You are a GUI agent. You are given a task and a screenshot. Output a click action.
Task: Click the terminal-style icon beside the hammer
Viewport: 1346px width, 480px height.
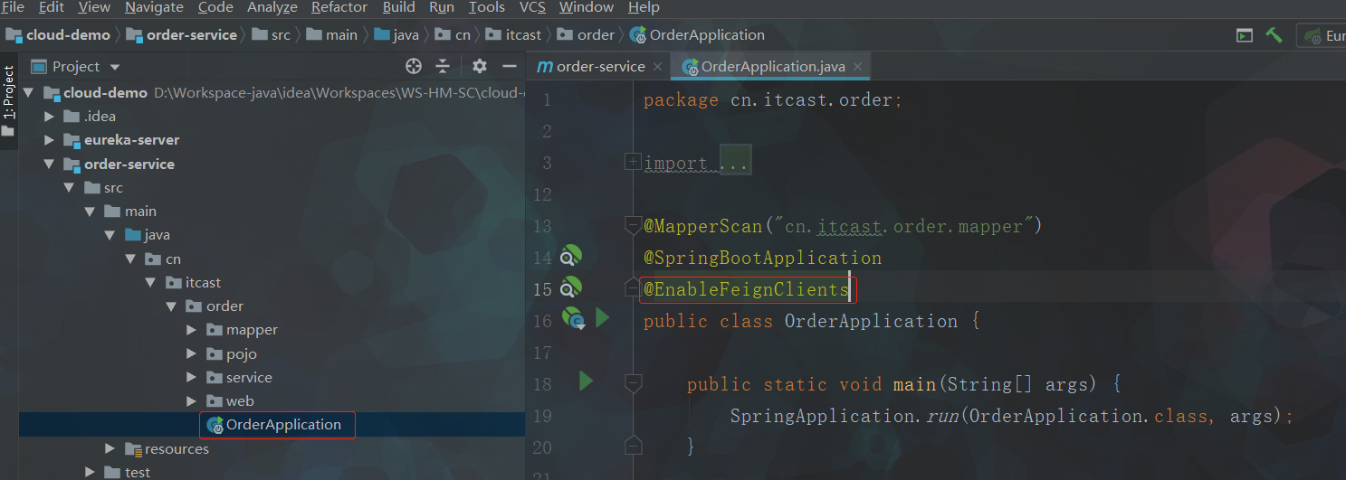1245,35
